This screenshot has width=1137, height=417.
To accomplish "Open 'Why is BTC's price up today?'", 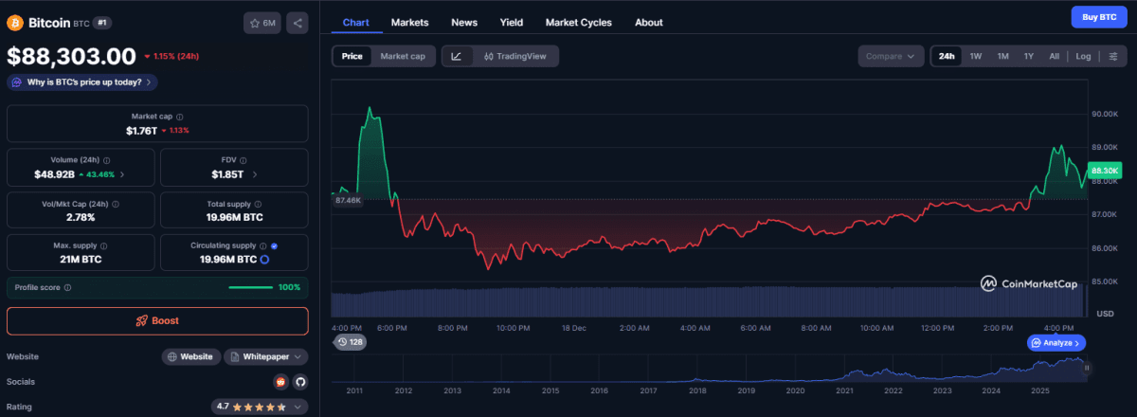I will pos(82,82).
